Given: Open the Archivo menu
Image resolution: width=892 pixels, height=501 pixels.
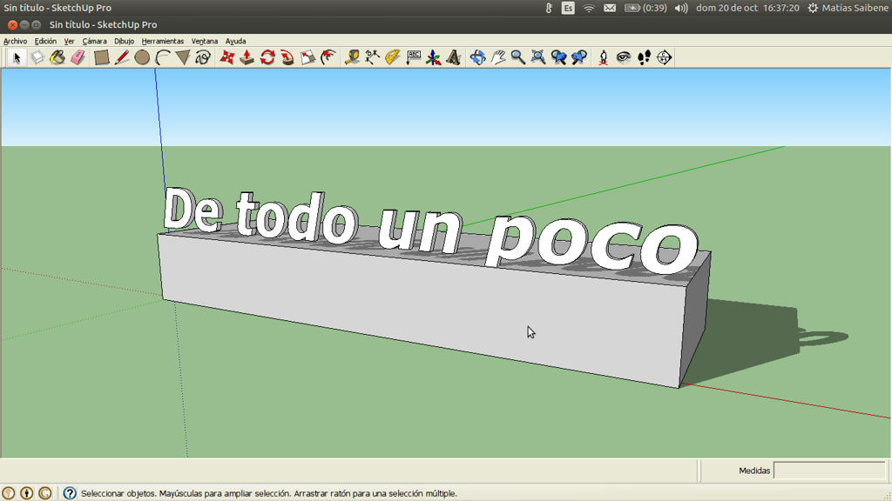Looking at the screenshot, I should point(16,41).
